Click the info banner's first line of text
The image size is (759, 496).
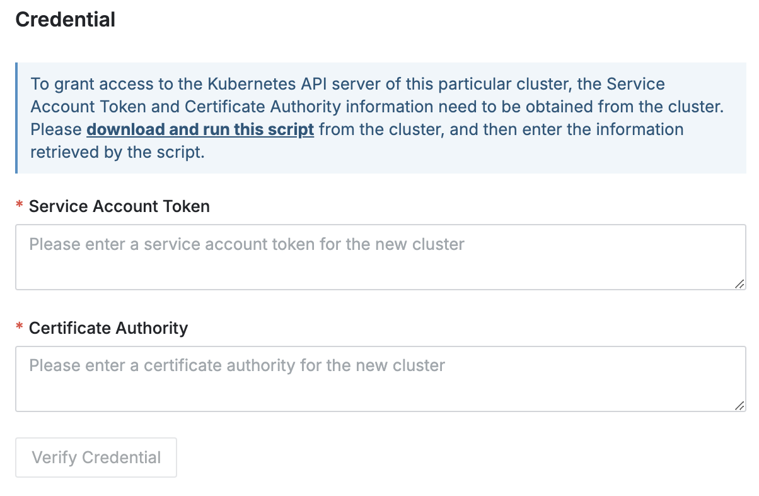[x=347, y=84]
